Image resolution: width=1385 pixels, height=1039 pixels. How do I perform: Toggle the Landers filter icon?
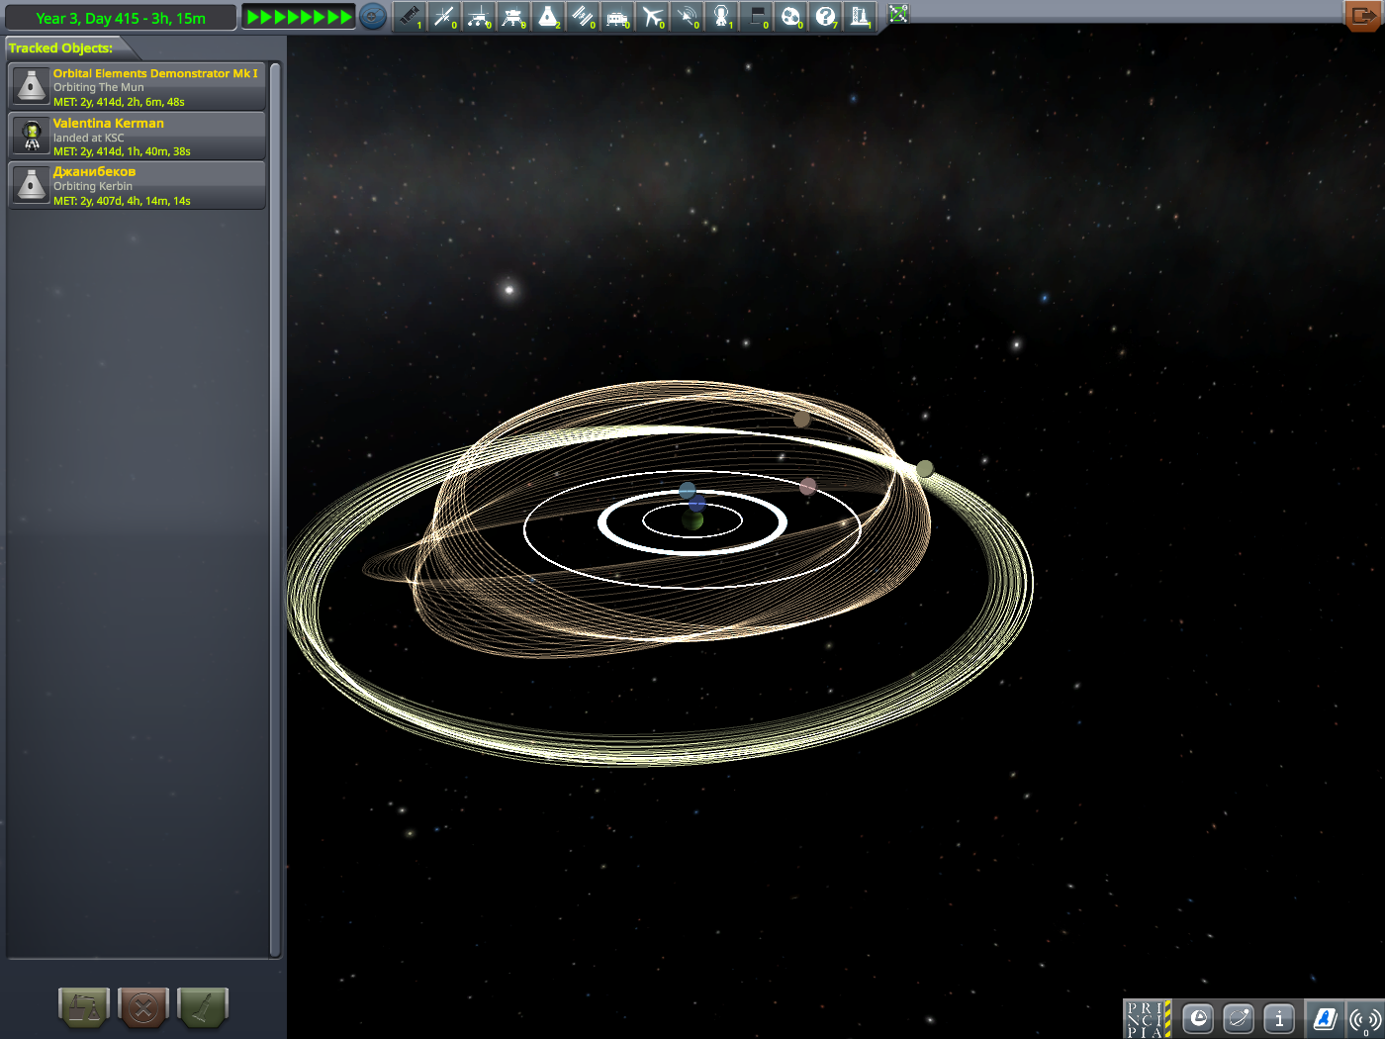(513, 16)
